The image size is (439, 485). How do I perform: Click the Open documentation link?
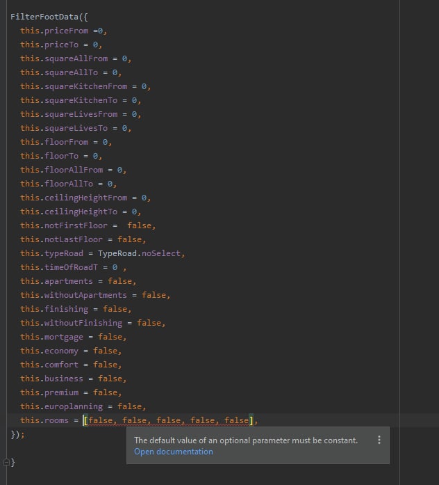click(x=174, y=452)
